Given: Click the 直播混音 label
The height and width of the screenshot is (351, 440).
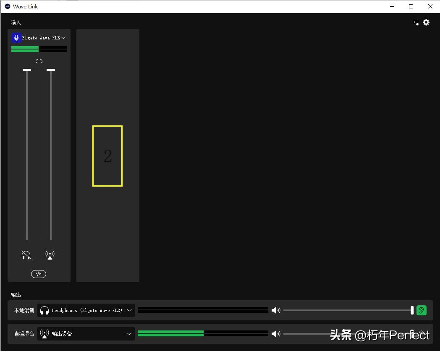Looking at the screenshot, I should point(24,334).
